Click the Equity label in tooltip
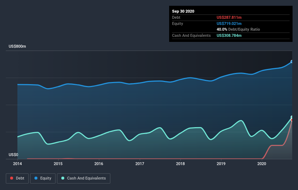 point(177,23)
